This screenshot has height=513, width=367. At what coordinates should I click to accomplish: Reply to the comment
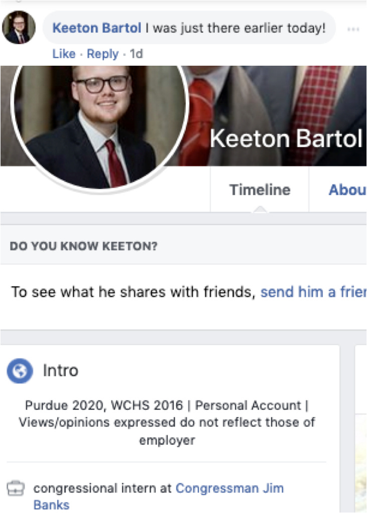point(102,54)
